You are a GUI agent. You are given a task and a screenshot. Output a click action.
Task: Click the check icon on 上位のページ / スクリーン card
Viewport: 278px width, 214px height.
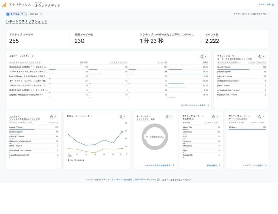click(x=202, y=56)
